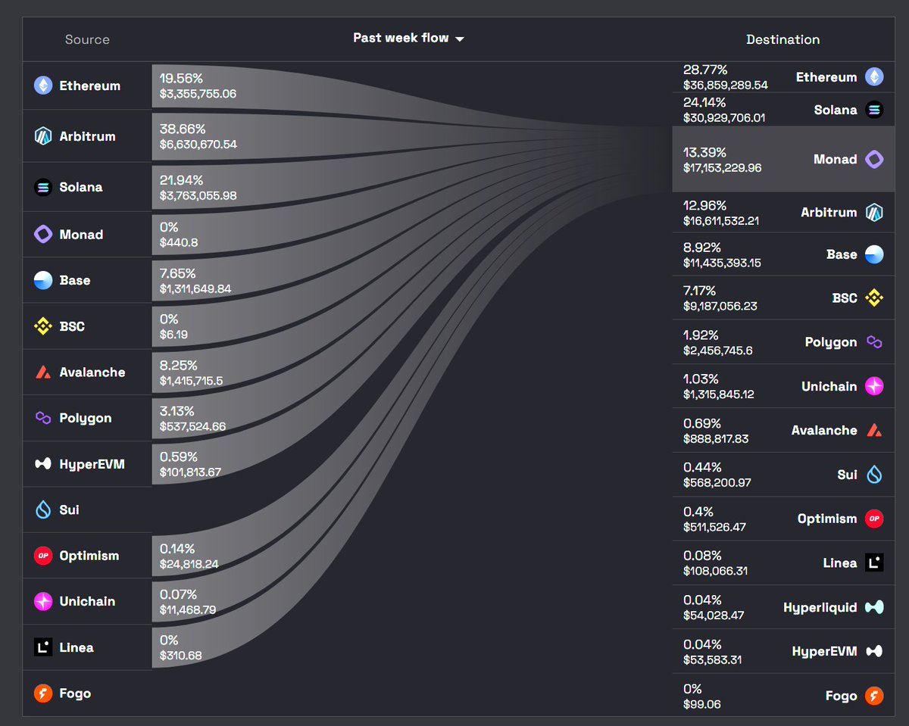Click the Hyperliquid icon in Destination column
The height and width of the screenshot is (726, 909).
click(x=874, y=607)
